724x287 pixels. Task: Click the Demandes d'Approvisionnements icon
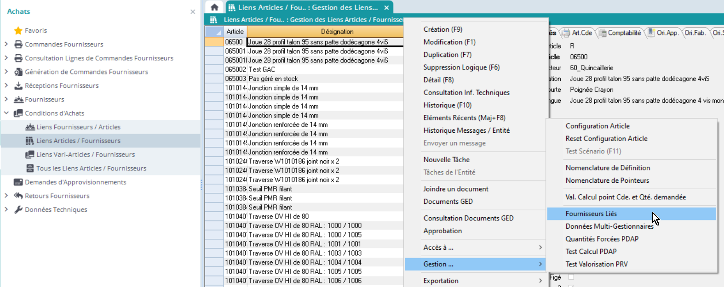(x=18, y=182)
